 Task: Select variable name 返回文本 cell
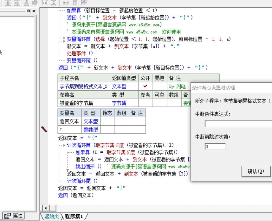69,121
